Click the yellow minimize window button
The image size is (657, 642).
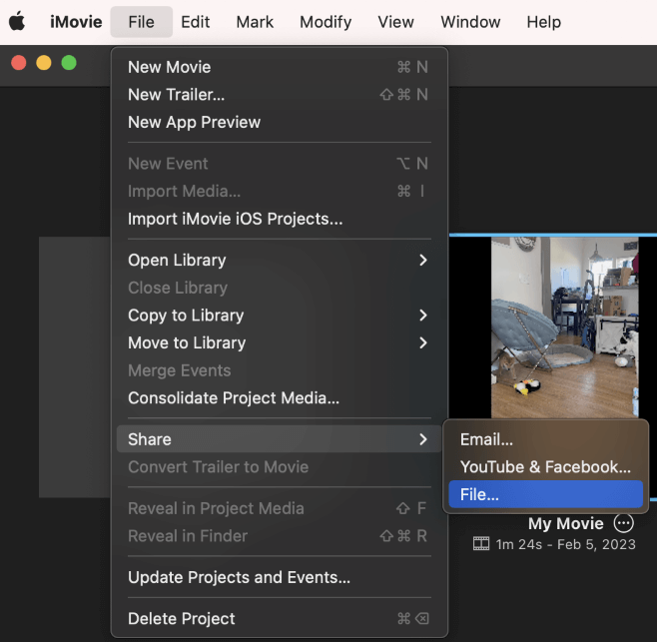click(44, 63)
